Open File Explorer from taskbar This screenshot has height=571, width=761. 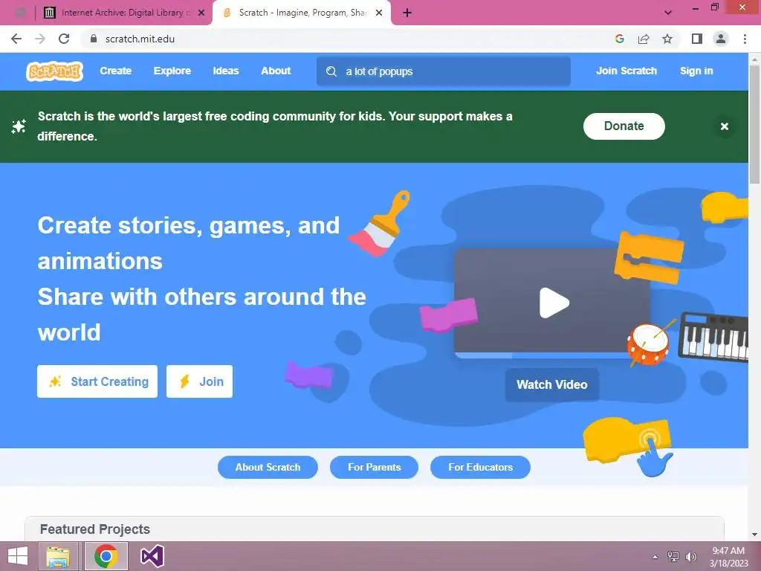pyautogui.click(x=58, y=556)
